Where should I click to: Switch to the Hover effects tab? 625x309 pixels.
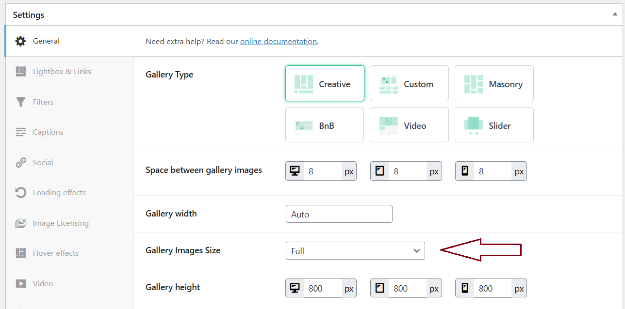click(55, 253)
